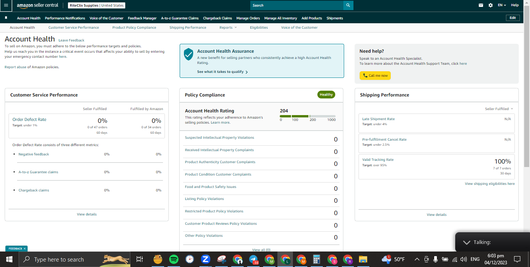This screenshot has width=530, height=267.
Task: Show hidden system tray icons
Action: 417,259
